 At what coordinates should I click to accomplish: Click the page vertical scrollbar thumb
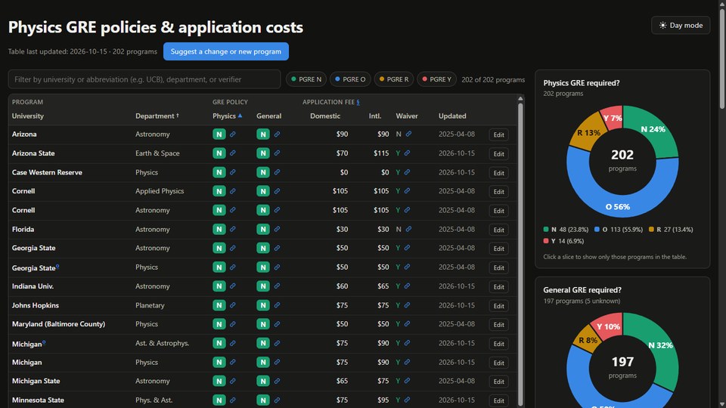721,58
